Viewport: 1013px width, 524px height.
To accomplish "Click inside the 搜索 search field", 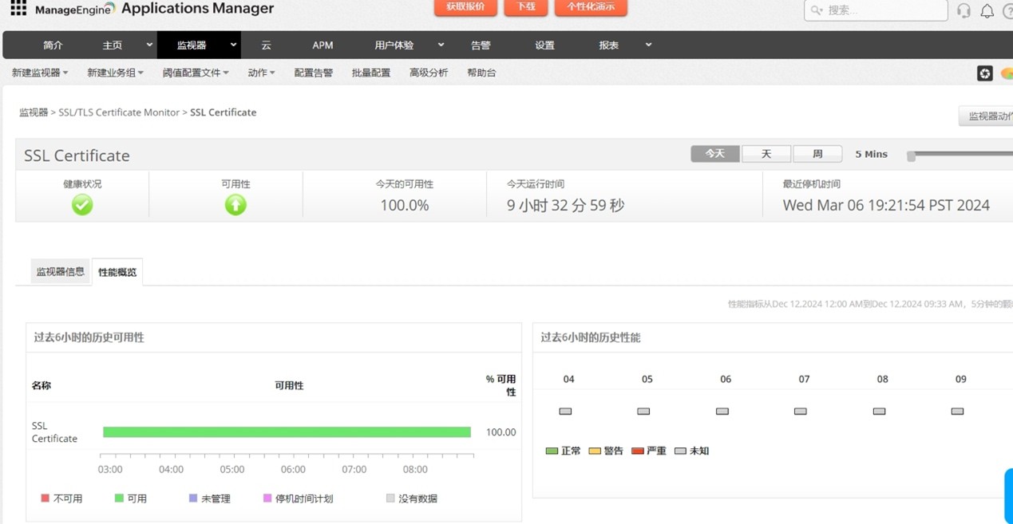I will pyautogui.click(x=876, y=10).
